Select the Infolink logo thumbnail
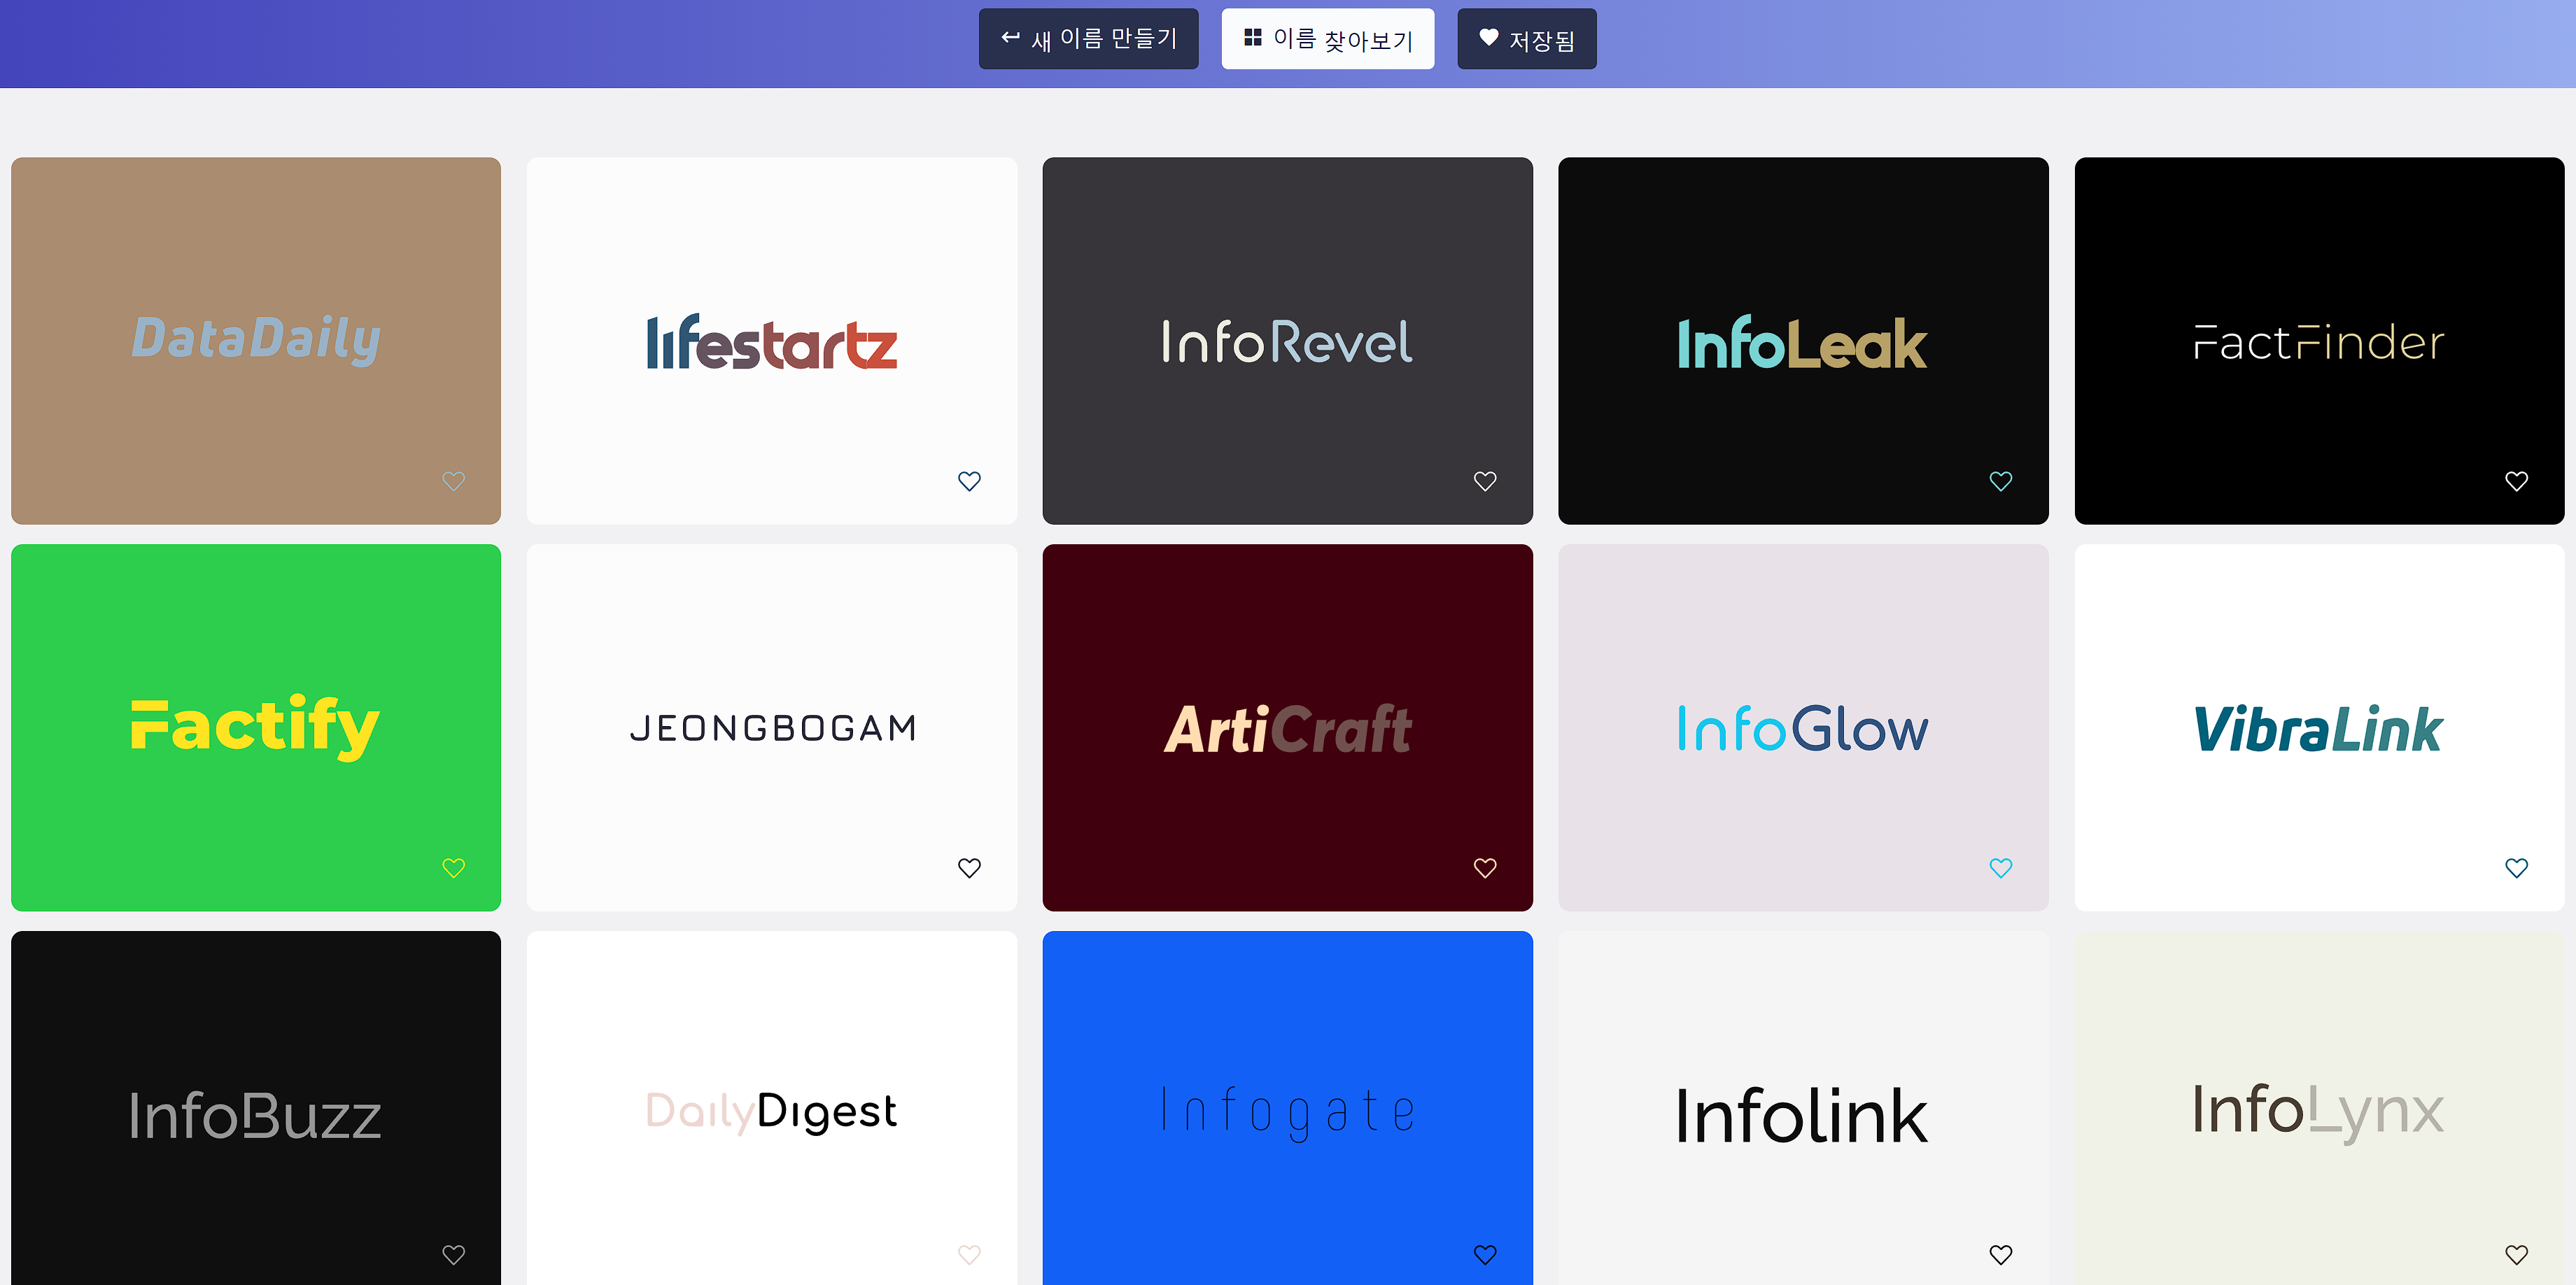Screen dimensions: 2576x1285 pos(1802,1114)
